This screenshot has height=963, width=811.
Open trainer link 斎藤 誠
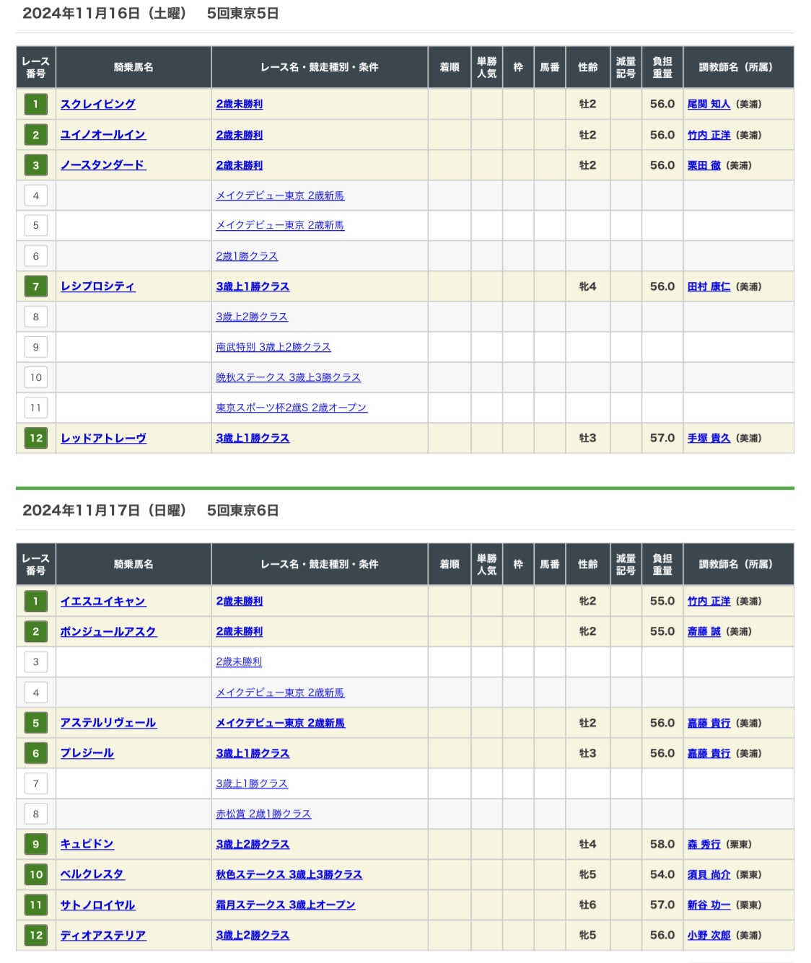[704, 631]
